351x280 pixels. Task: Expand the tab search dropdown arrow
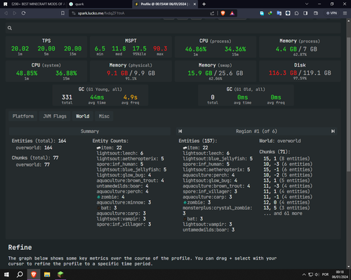pyautogui.click(x=307, y=4)
